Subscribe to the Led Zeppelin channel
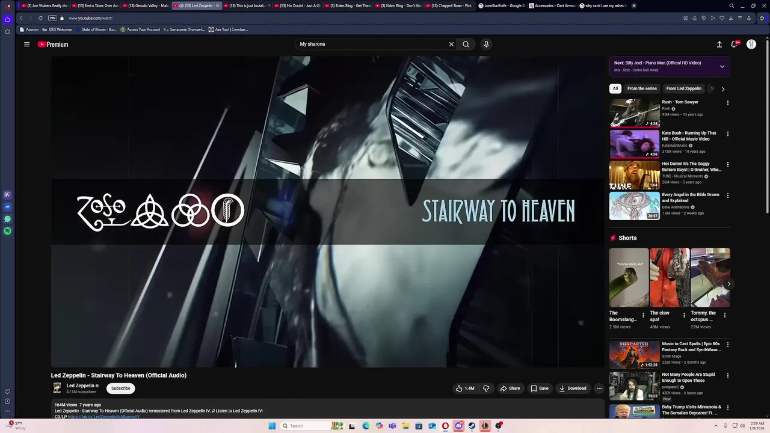 (120, 388)
